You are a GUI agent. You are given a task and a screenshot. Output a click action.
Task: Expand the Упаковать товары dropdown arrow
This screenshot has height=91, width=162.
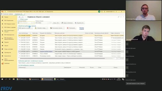[47, 28]
